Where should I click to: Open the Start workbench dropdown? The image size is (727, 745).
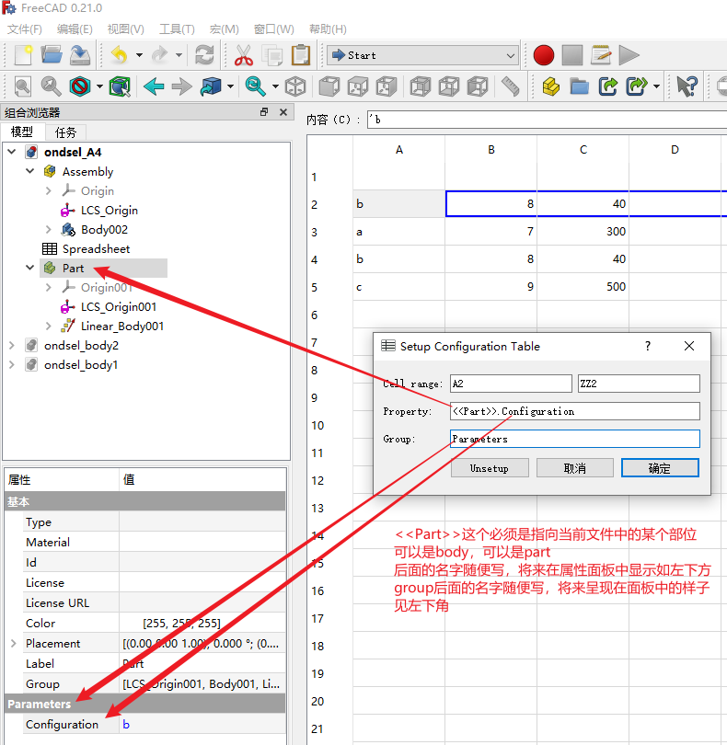(422, 55)
